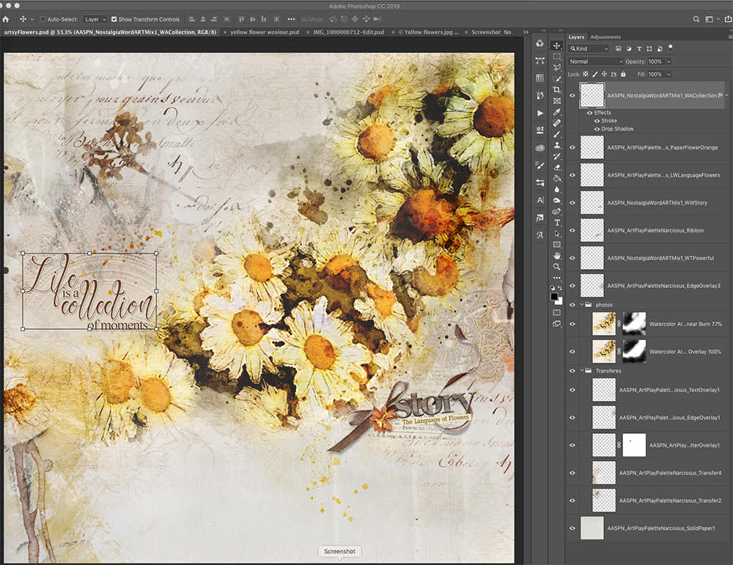Enable the Auto-Select checkbox
This screenshot has width=733, height=565.
pyautogui.click(x=43, y=19)
